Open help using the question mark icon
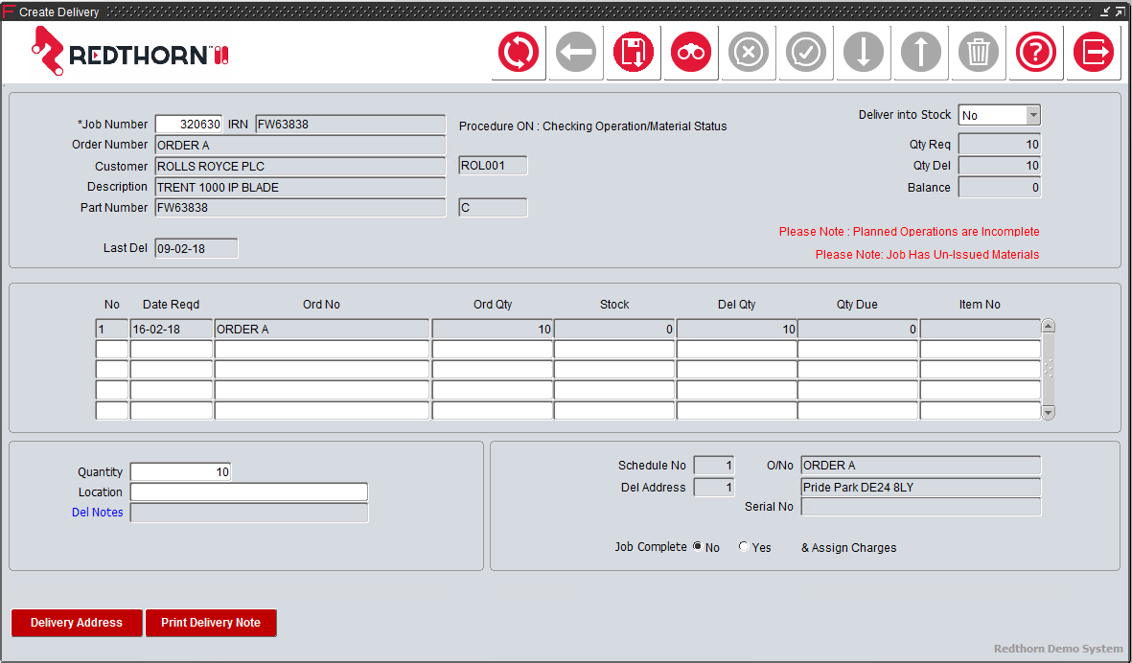 click(1035, 53)
